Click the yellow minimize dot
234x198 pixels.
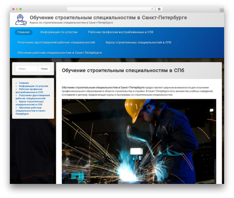pos(17,9)
